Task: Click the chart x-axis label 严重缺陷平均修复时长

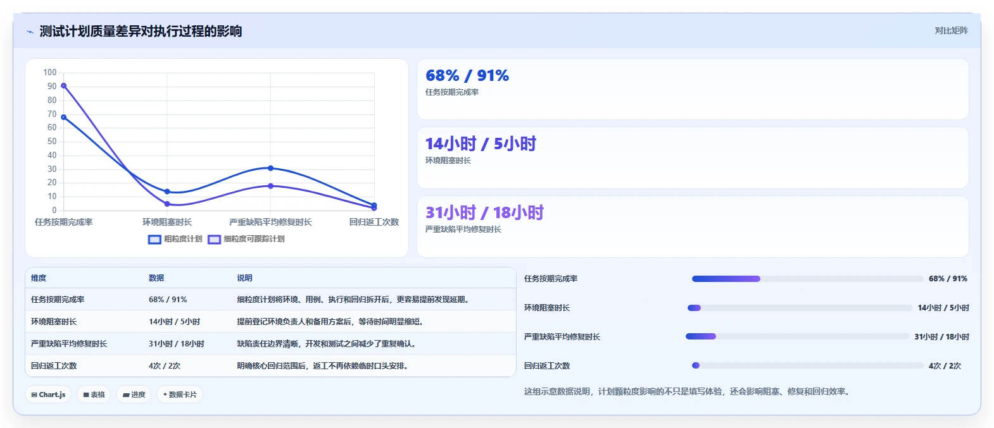Action: [x=270, y=222]
